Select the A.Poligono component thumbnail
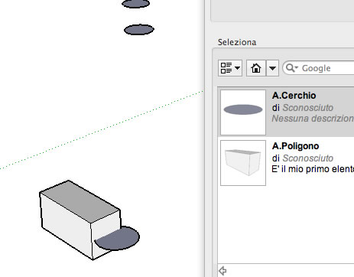Screen dimensions: 354x277 243,163
